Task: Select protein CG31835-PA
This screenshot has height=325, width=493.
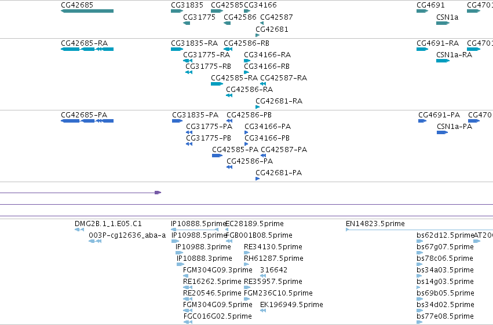Action: [177, 121]
